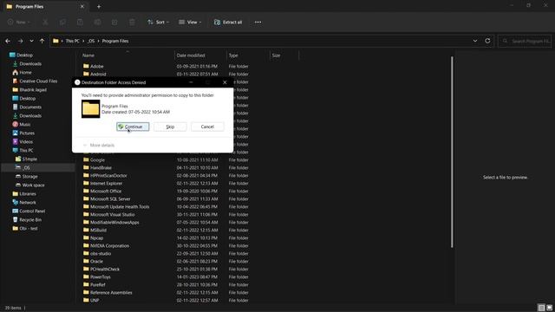
Task: Select the Program Files tab
Action: point(45,6)
